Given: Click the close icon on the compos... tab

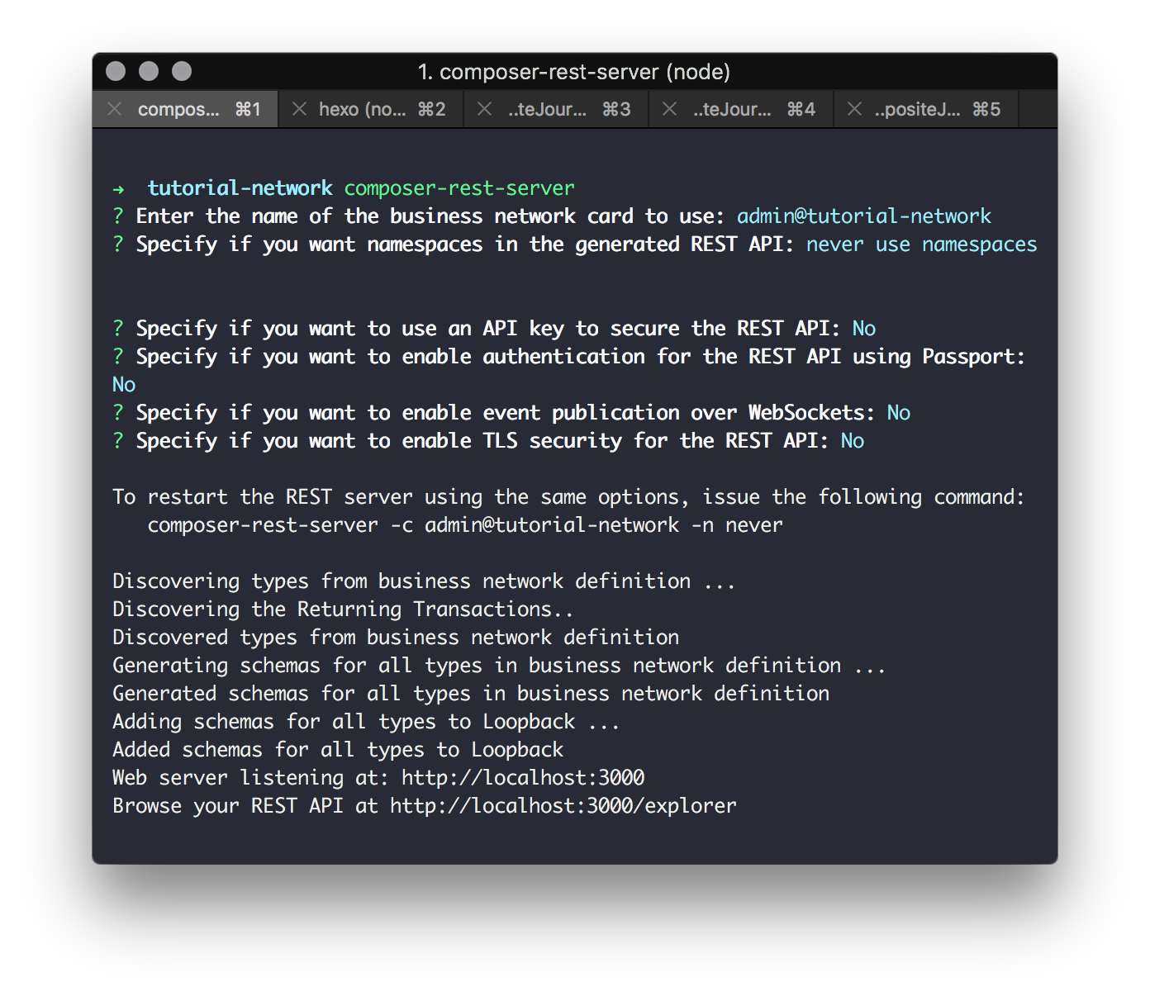Looking at the screenshot, I should [114, 108].
